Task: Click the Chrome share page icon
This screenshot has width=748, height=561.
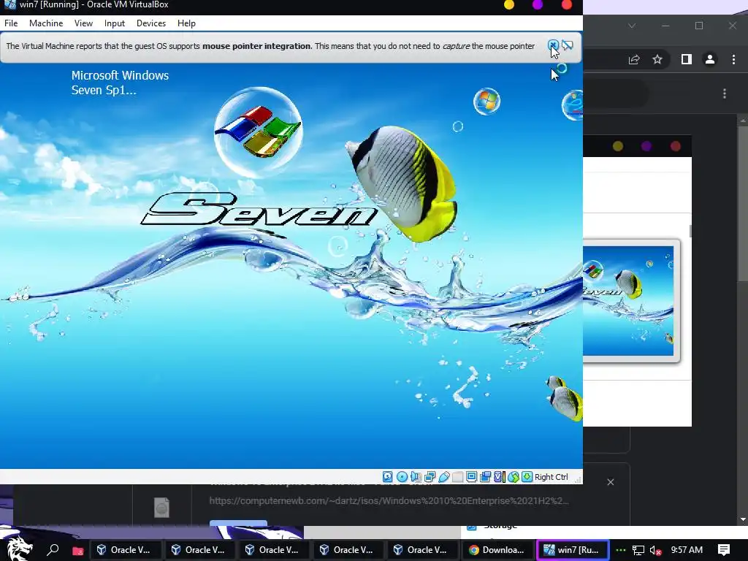Action: coord(634,60)
